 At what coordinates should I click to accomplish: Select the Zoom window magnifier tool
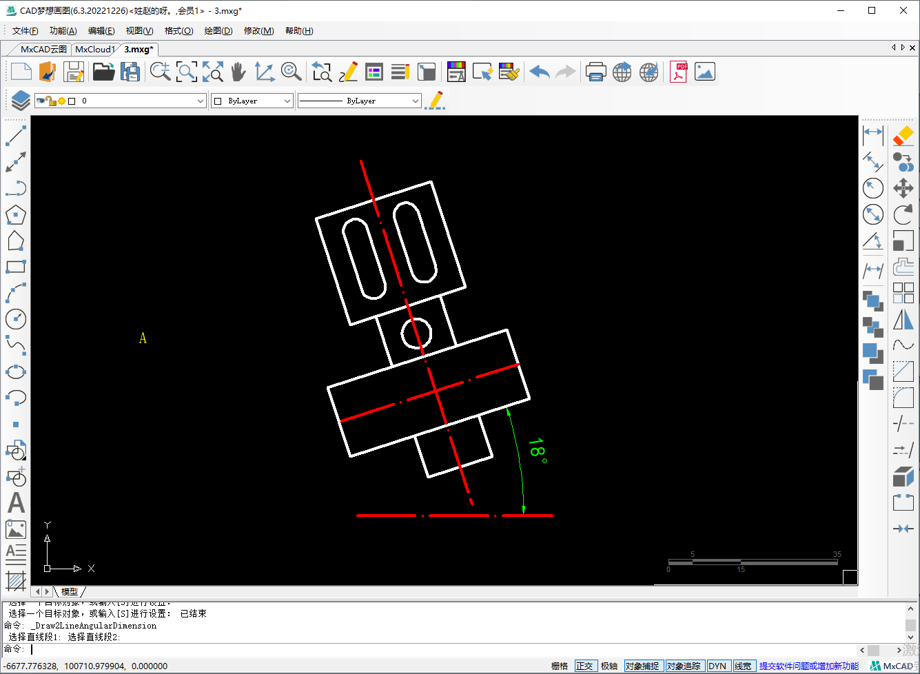pos(187,72)
